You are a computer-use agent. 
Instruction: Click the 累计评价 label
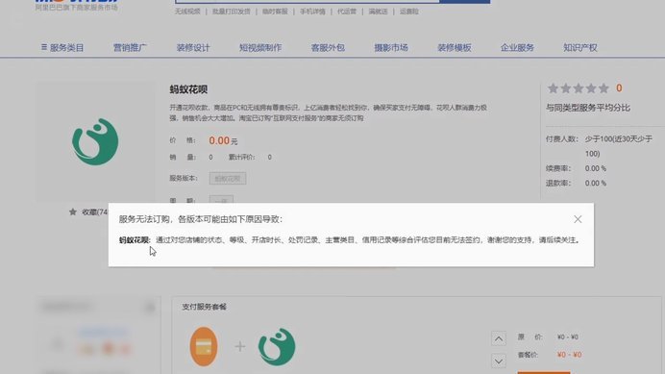tap(242, 157)
